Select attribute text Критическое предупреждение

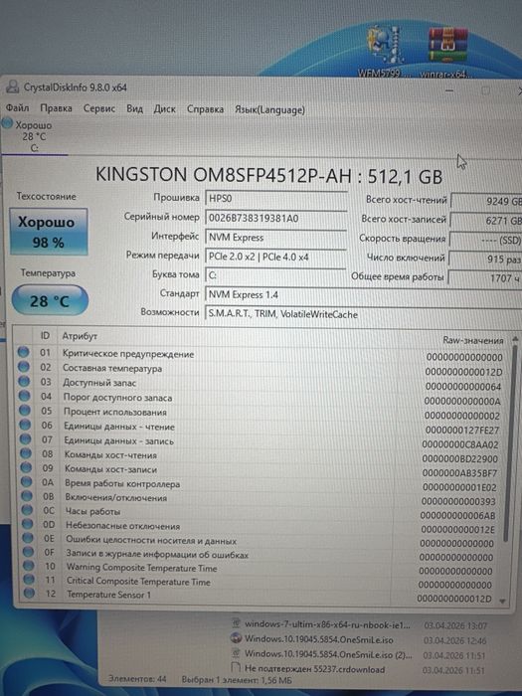pyautogui.click(x=128, y=354)
